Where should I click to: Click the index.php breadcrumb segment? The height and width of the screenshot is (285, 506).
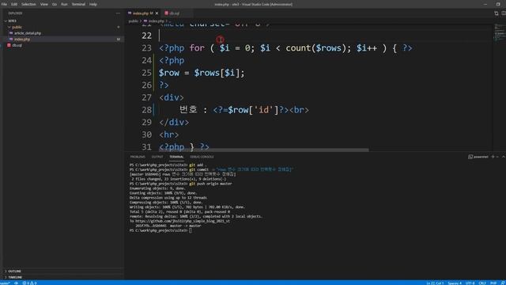[x=157, y=21]
